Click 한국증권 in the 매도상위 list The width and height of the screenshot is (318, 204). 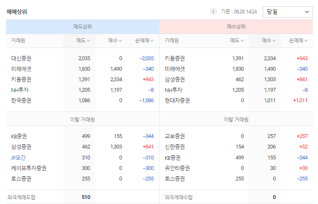21,101
